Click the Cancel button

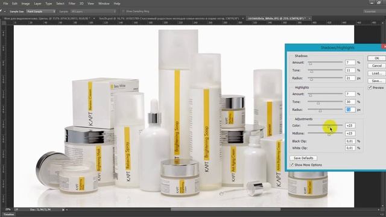376,66
